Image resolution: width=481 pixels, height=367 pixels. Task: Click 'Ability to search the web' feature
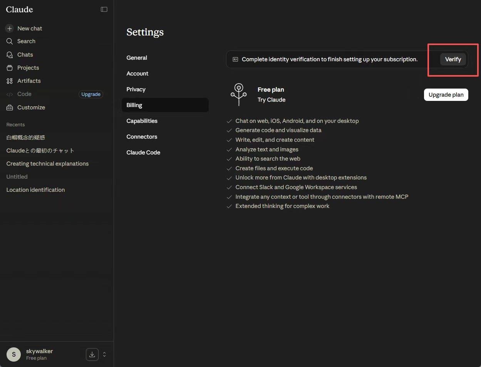click(x=268, y=159)
